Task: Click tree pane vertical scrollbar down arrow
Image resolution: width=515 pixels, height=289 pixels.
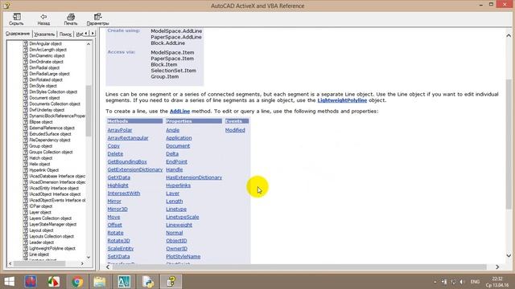Action: point(89,257)
